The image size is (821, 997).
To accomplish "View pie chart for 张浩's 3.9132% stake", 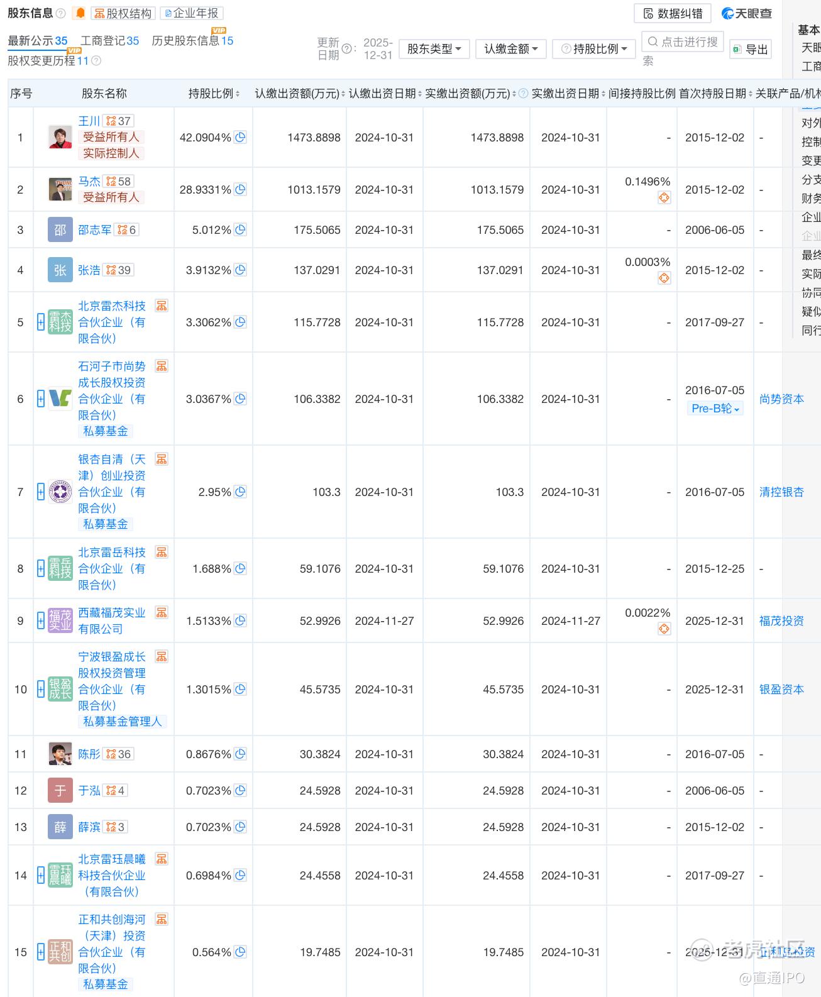I will (x=240, y=270).
